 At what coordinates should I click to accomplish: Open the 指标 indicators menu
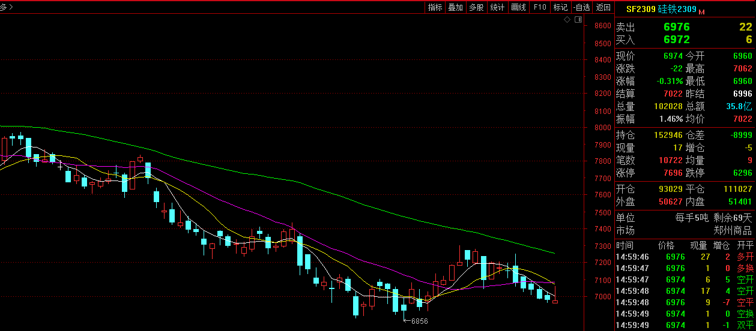[435, 7]
